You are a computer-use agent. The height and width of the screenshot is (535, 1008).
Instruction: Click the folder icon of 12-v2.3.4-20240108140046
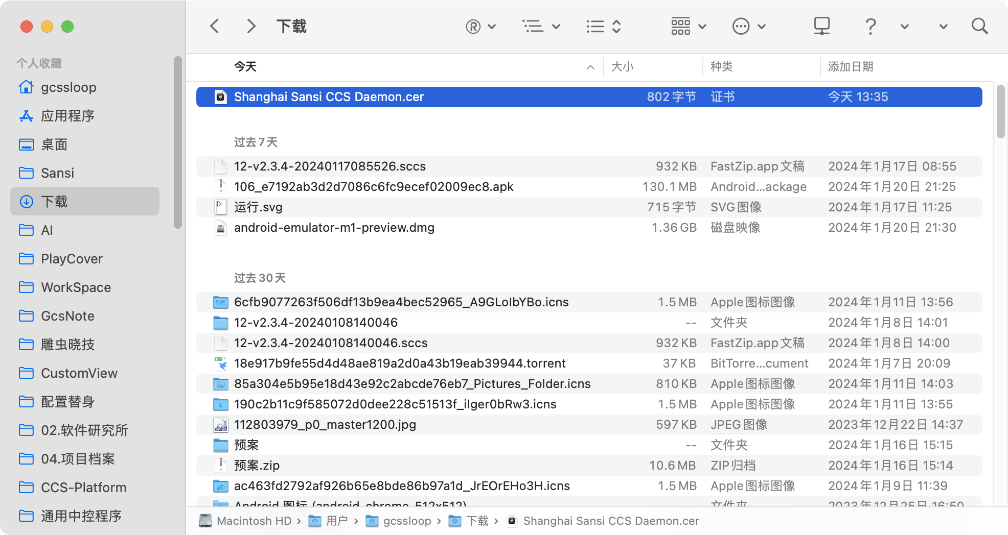220,323
